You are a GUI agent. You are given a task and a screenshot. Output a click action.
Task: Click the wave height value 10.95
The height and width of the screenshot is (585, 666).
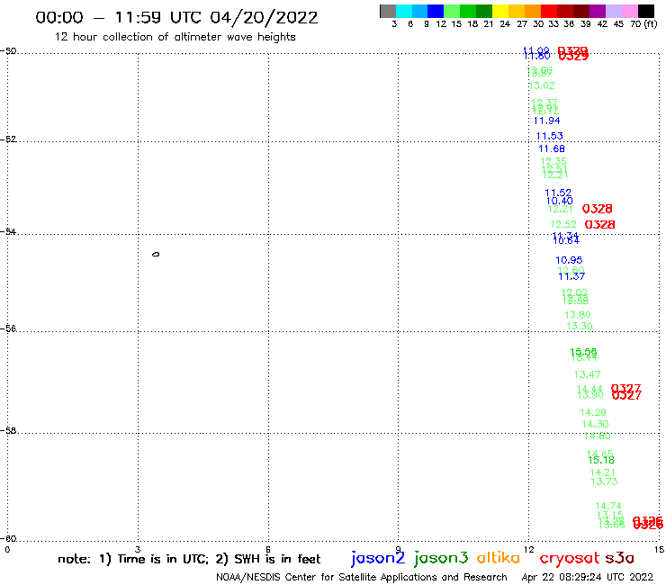tap(569, 260)
